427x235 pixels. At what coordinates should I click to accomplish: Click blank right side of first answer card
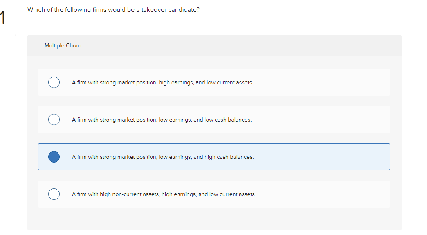(327, 82)
